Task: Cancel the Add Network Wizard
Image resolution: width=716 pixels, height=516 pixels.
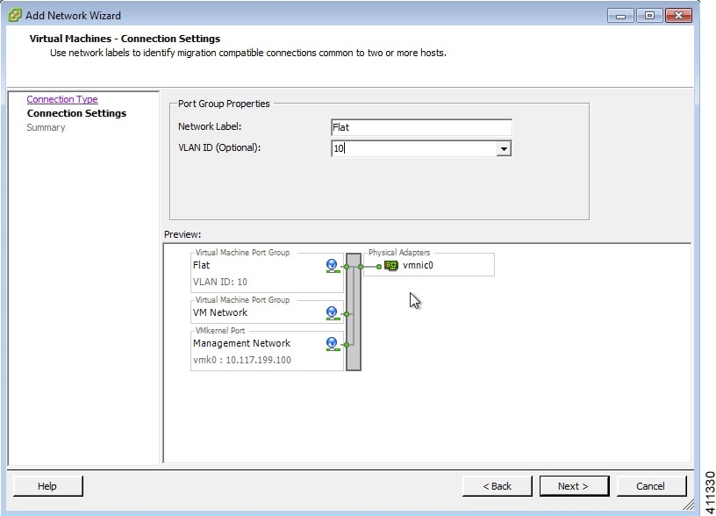Action: [x=651, y=486]
